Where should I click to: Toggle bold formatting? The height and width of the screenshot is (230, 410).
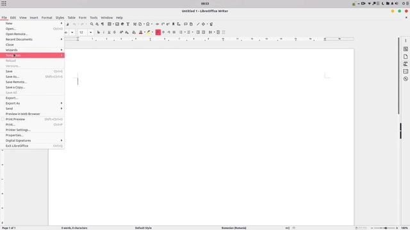[98, 32]
